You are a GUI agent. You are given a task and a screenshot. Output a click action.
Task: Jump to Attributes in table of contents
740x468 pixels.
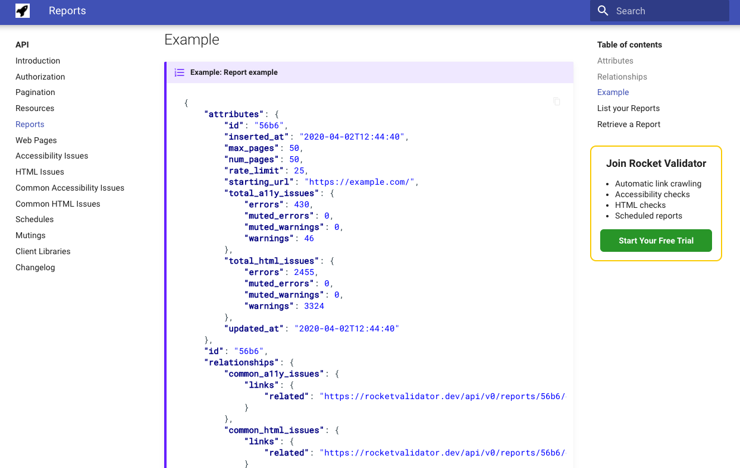tap(615, 61)
